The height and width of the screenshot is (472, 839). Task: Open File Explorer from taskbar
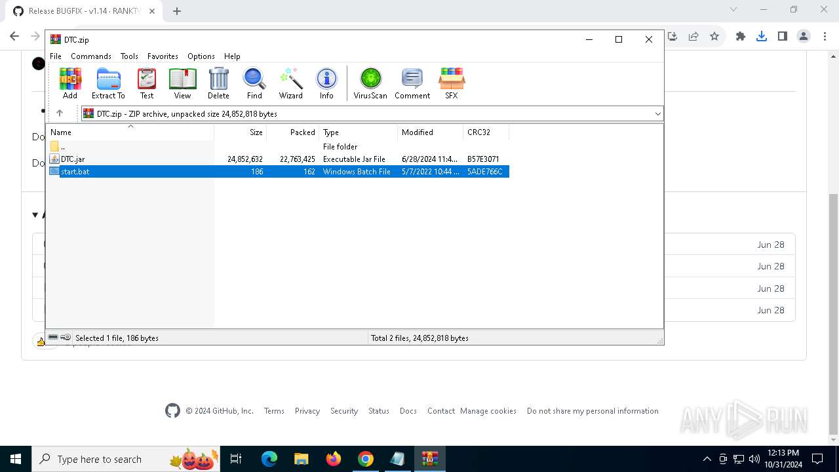click(302, 459)
